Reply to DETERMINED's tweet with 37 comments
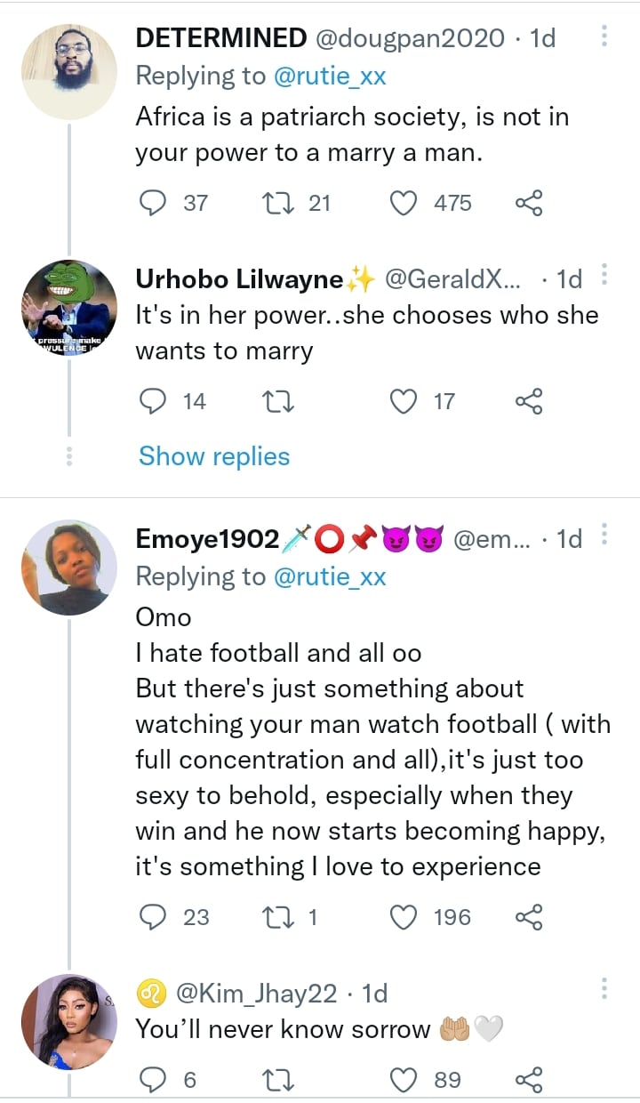The width and height of the screenshot is (640, 1103). pyautogui.click(x=154, y=203)
